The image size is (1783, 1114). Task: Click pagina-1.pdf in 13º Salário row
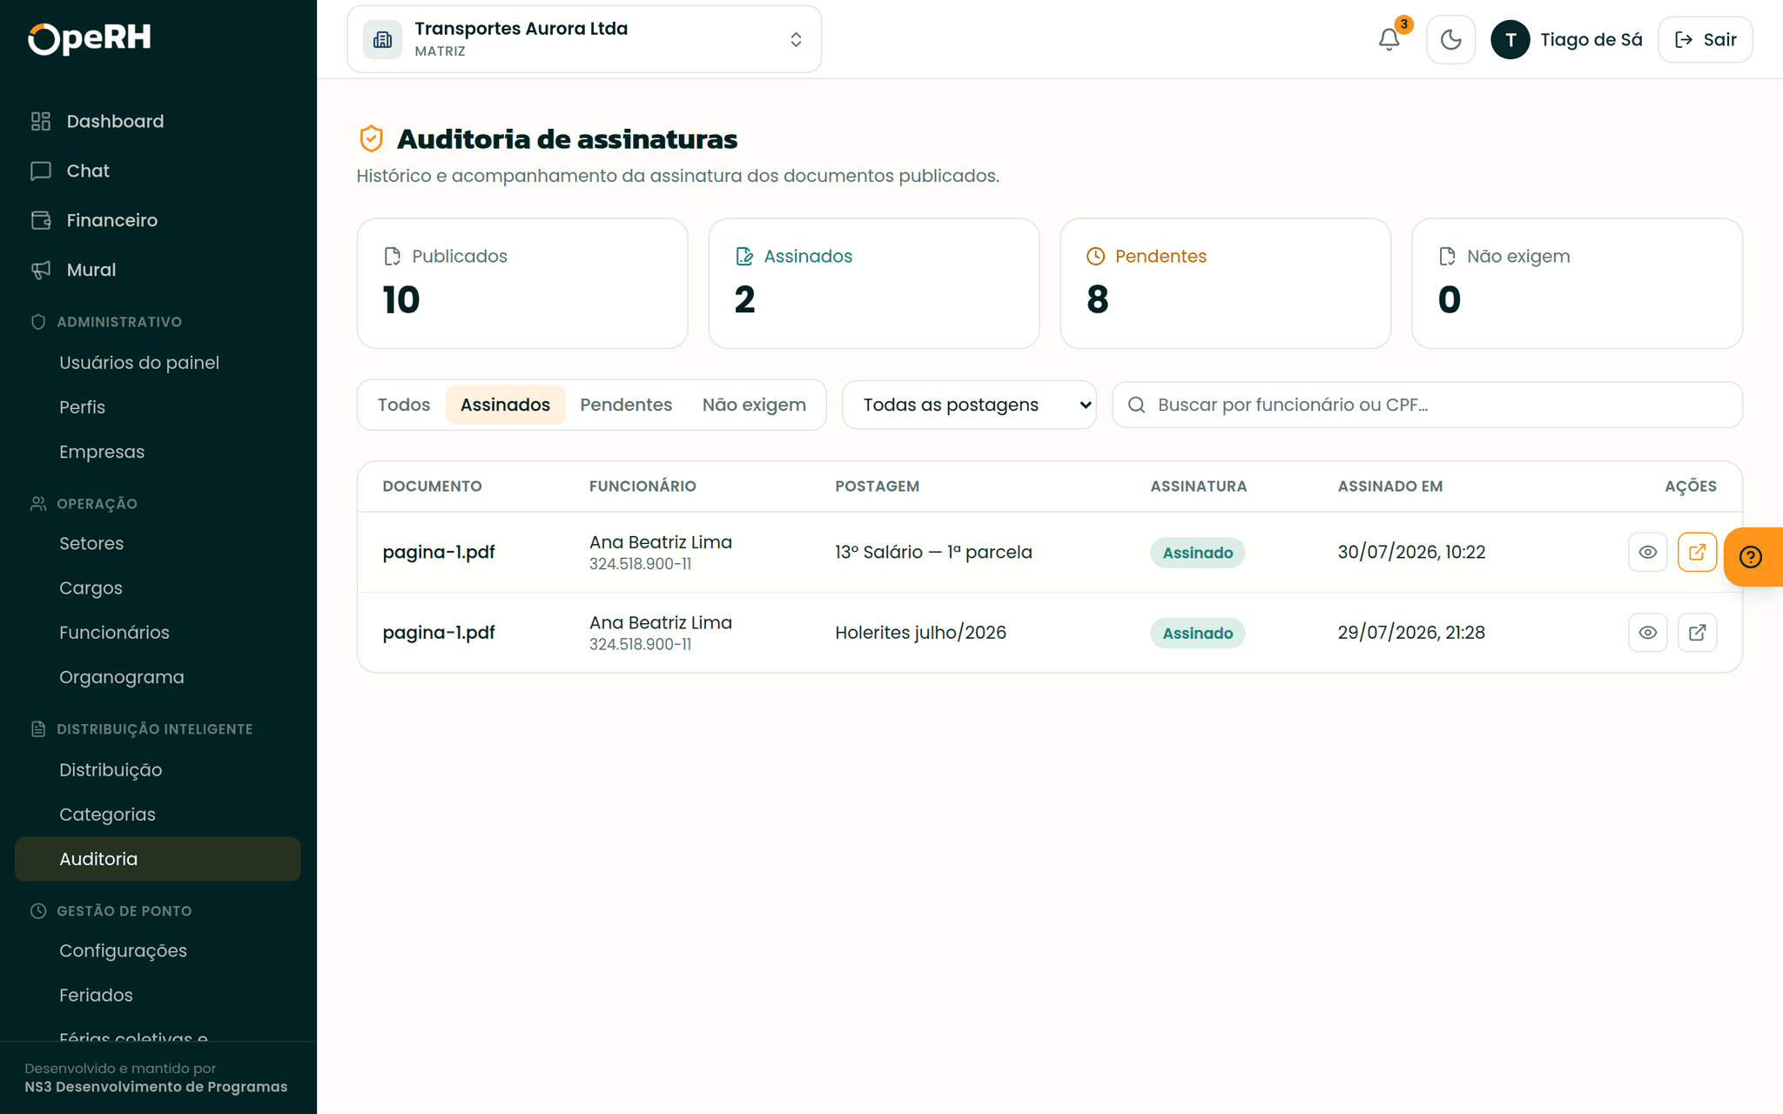[439, 552]
